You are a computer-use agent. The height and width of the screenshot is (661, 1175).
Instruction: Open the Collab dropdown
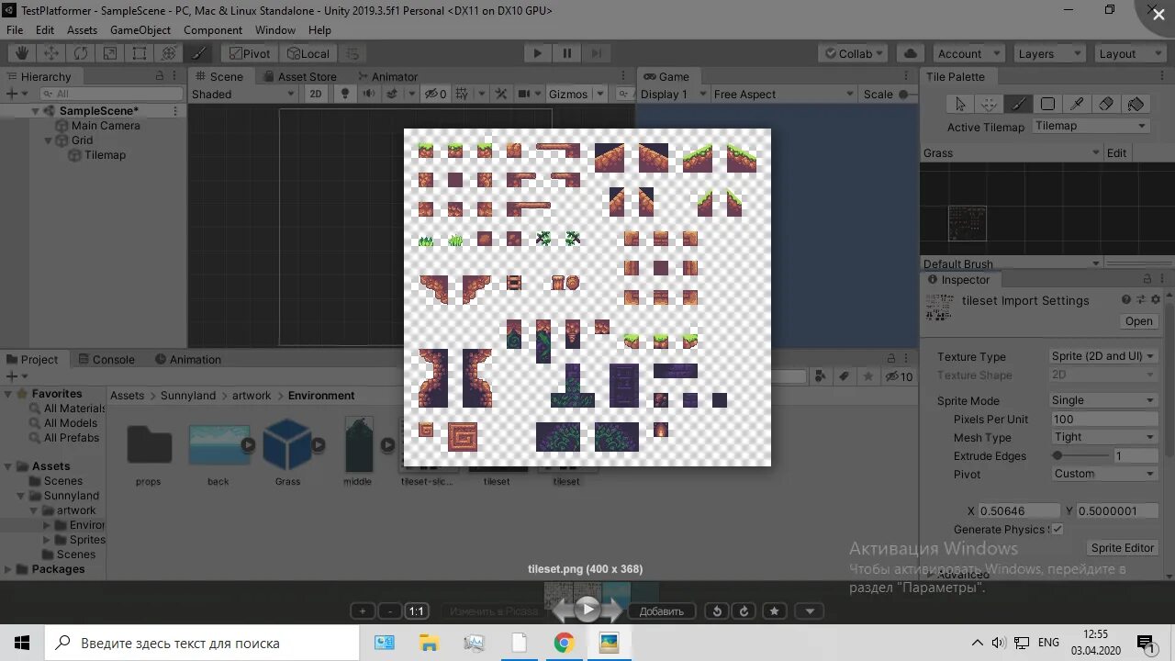[x=855, y=53]
